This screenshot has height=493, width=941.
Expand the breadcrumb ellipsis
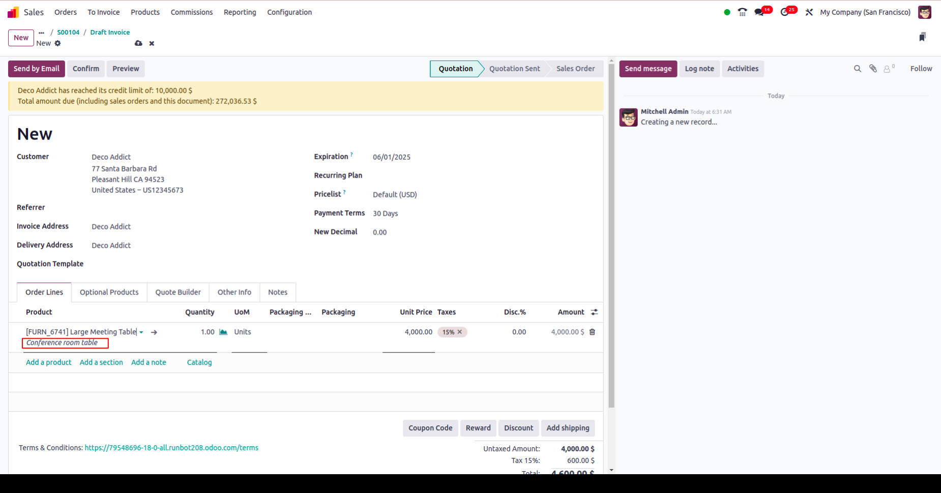click(41, 33)
